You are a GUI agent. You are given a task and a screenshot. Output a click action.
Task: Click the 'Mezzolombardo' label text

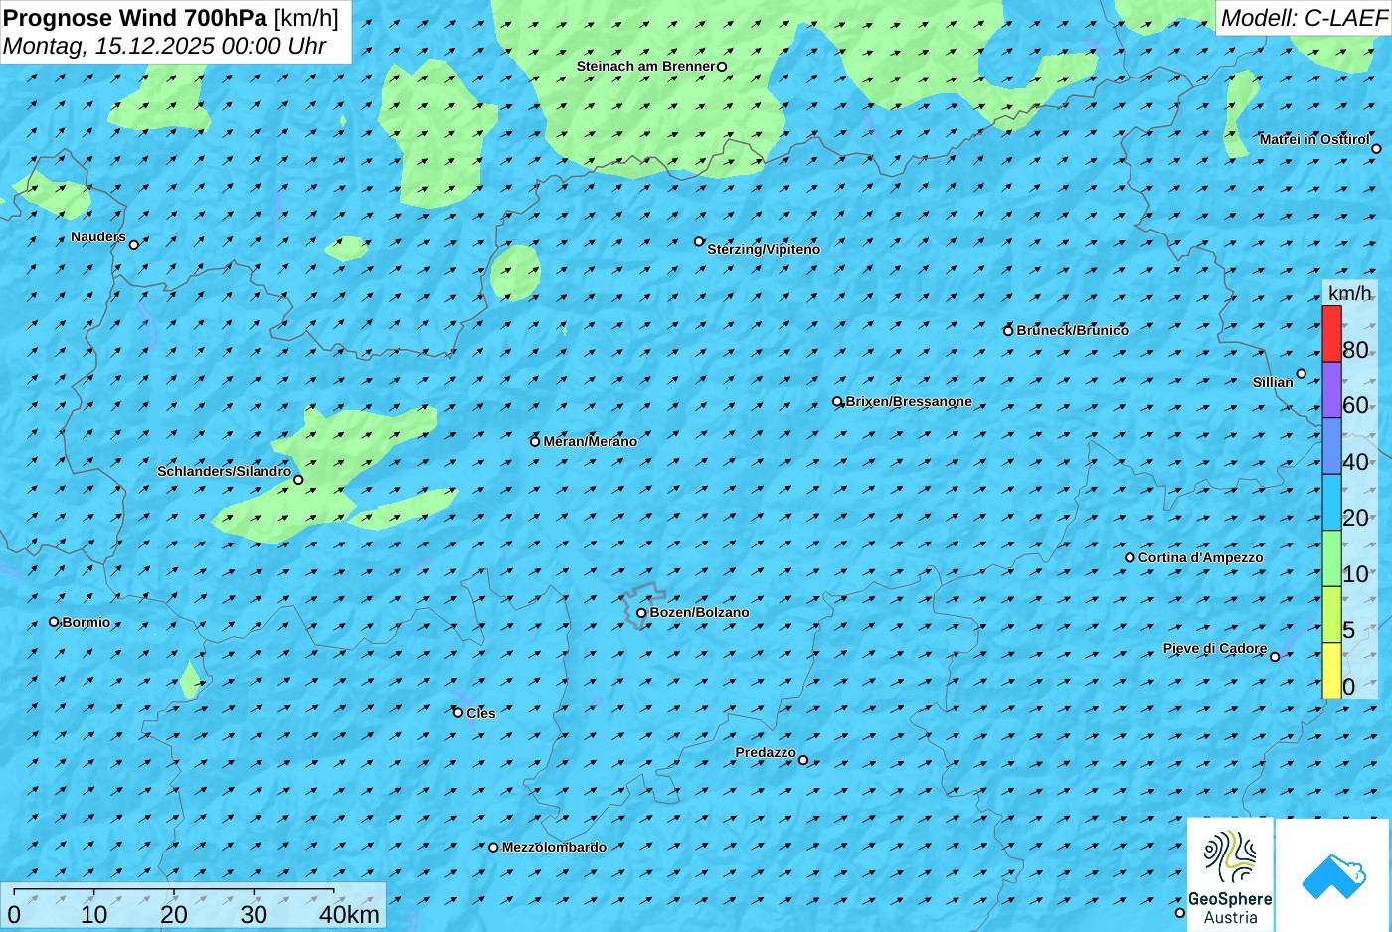click(554, 848)
